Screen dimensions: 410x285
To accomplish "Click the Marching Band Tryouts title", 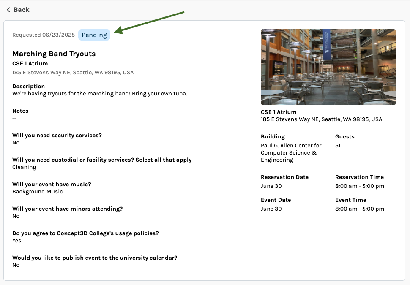I will coord(54,54).
